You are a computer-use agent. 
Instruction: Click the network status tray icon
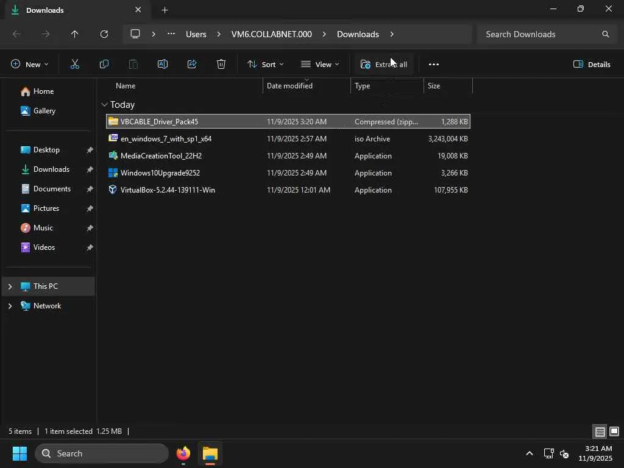pyautogui.click(x=549, y=453)
